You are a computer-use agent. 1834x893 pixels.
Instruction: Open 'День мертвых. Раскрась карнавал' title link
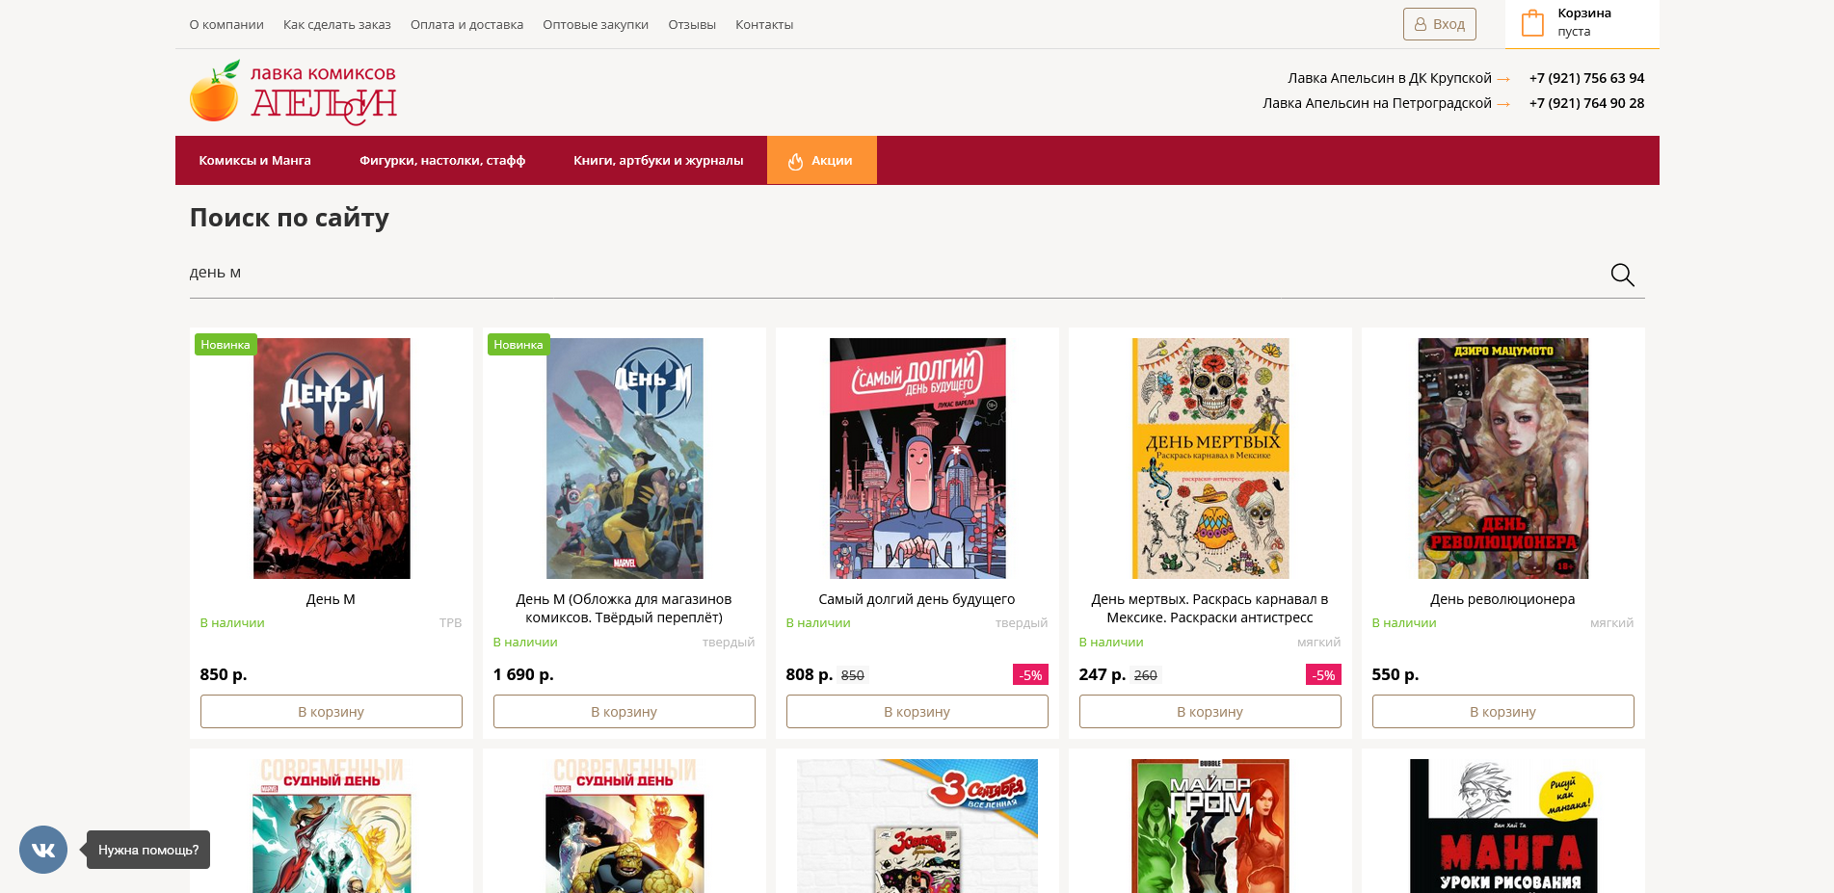pyautogui.click(x=1210, y=608)
